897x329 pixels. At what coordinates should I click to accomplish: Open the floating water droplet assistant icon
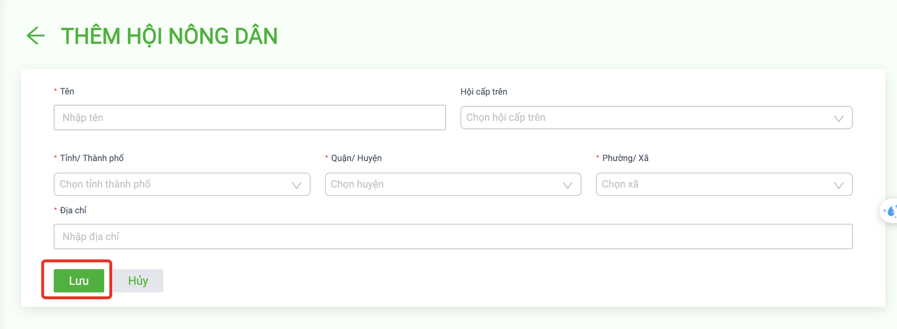(x=890, y=211)
